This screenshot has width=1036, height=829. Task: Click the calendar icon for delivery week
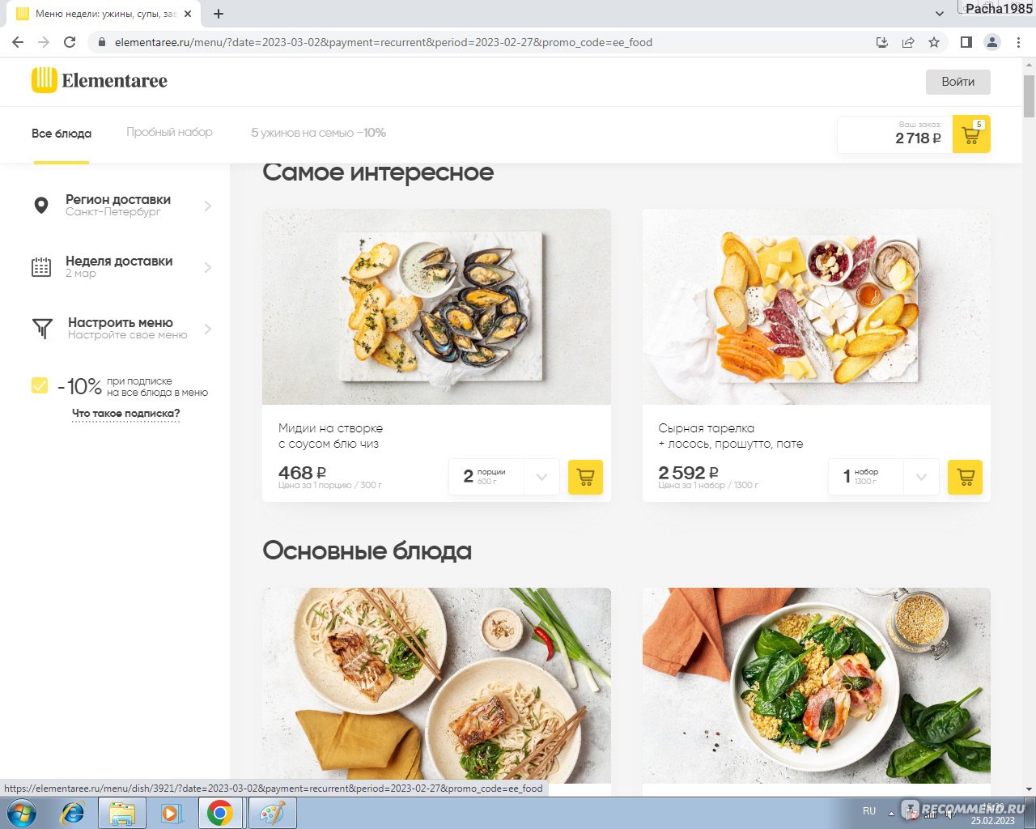41,267
